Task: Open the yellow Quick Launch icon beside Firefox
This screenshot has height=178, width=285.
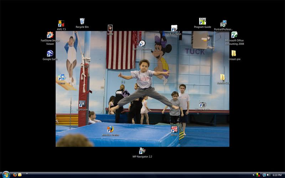Action: click(20, 175)
